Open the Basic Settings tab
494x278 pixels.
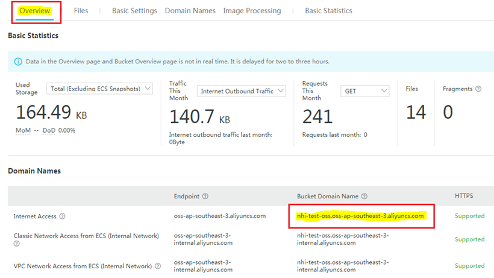click(x=134, y=11)
